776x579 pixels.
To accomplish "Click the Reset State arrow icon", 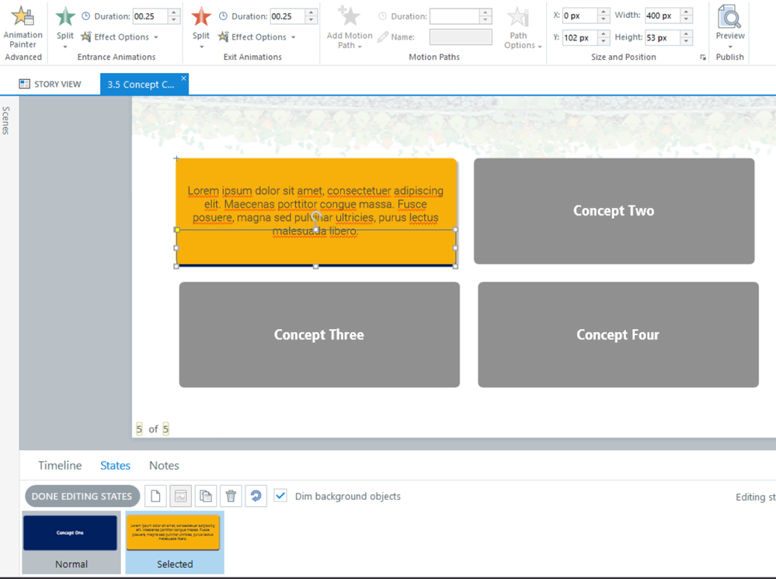I will tap(256, 496).
